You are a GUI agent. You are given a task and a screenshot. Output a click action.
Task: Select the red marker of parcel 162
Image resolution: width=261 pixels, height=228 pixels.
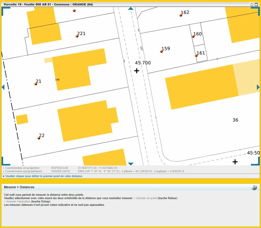[x=181, y=15]
